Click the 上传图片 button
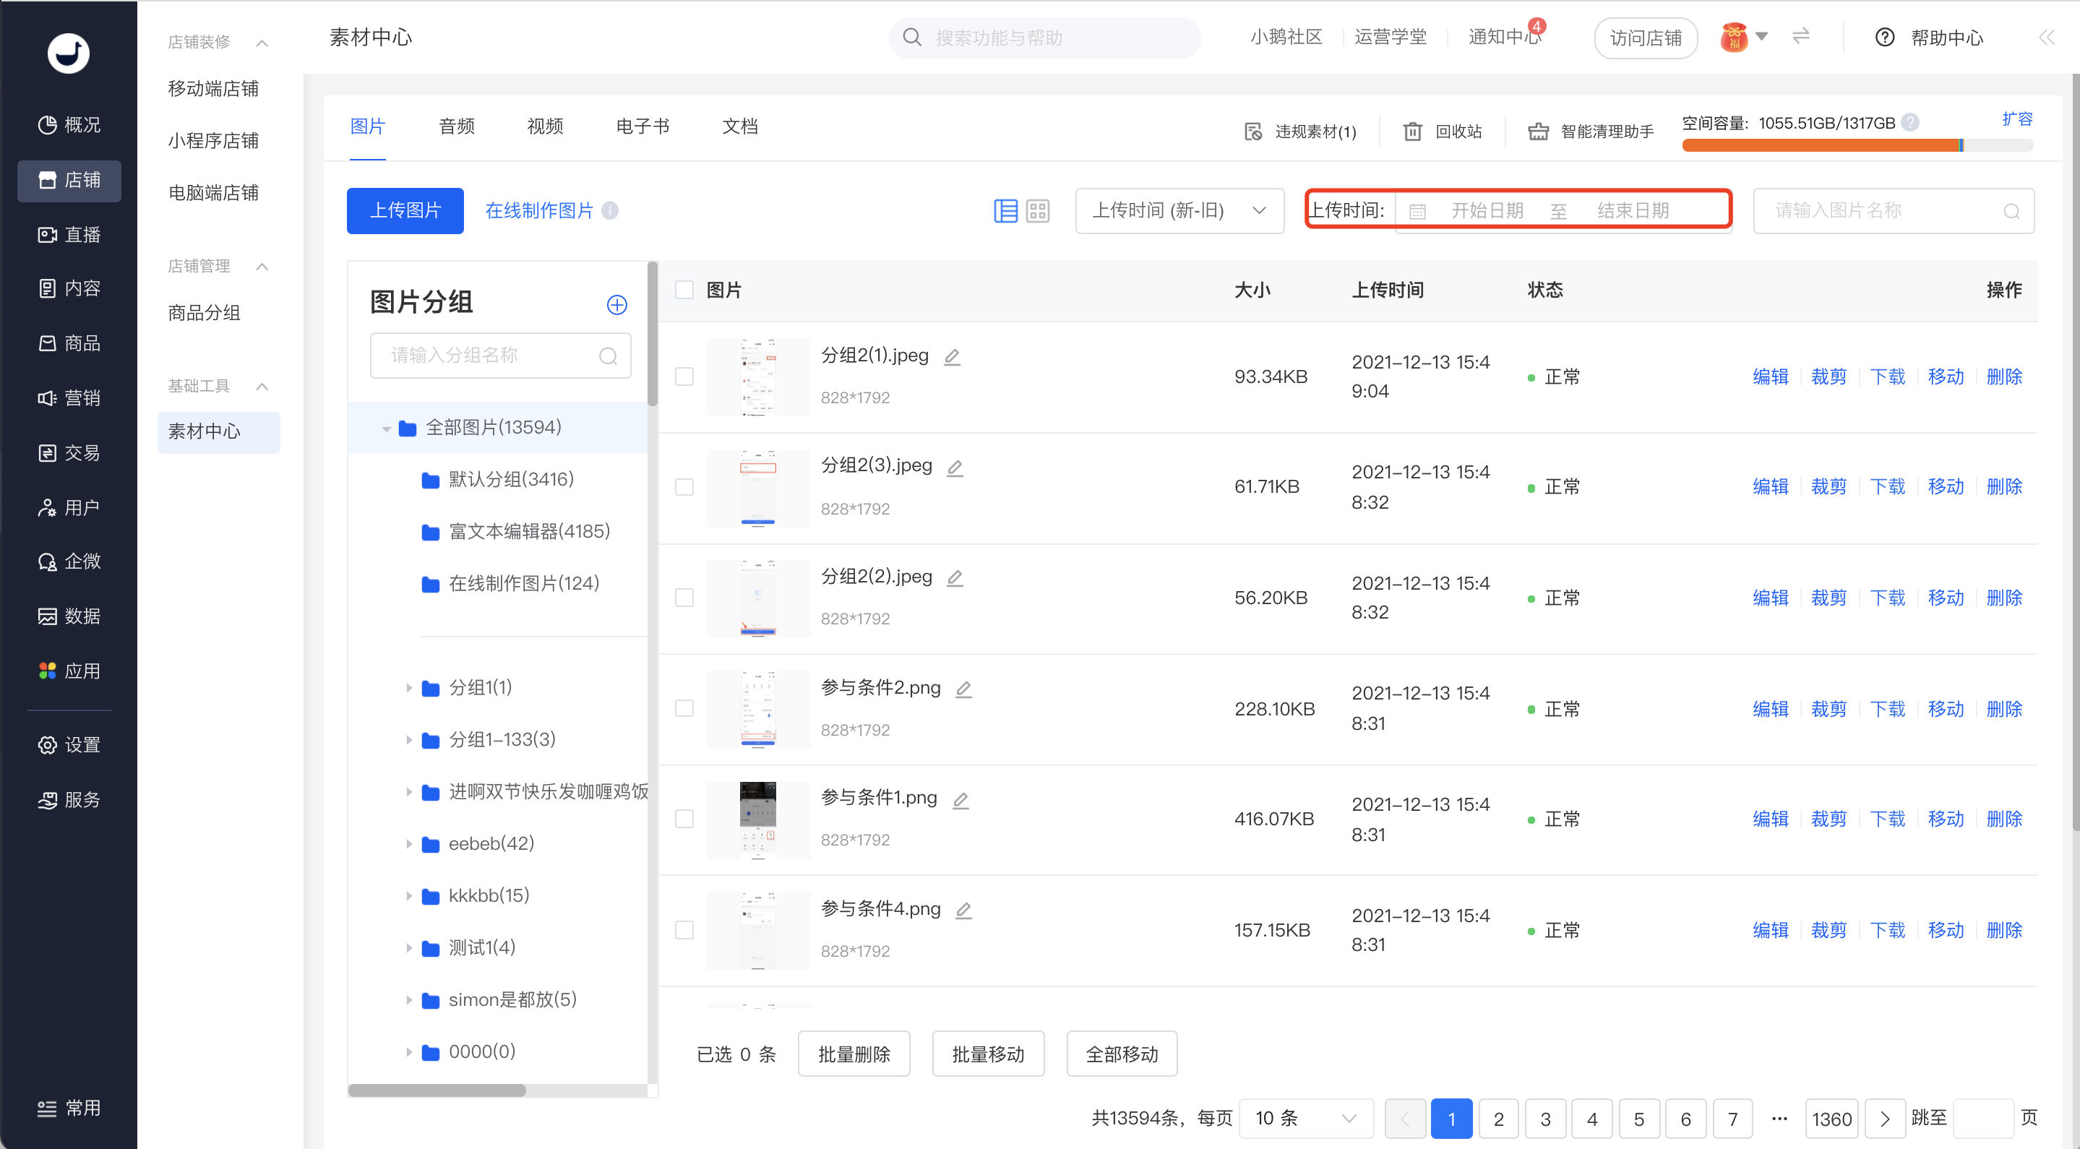 click(x=405, y=211)
